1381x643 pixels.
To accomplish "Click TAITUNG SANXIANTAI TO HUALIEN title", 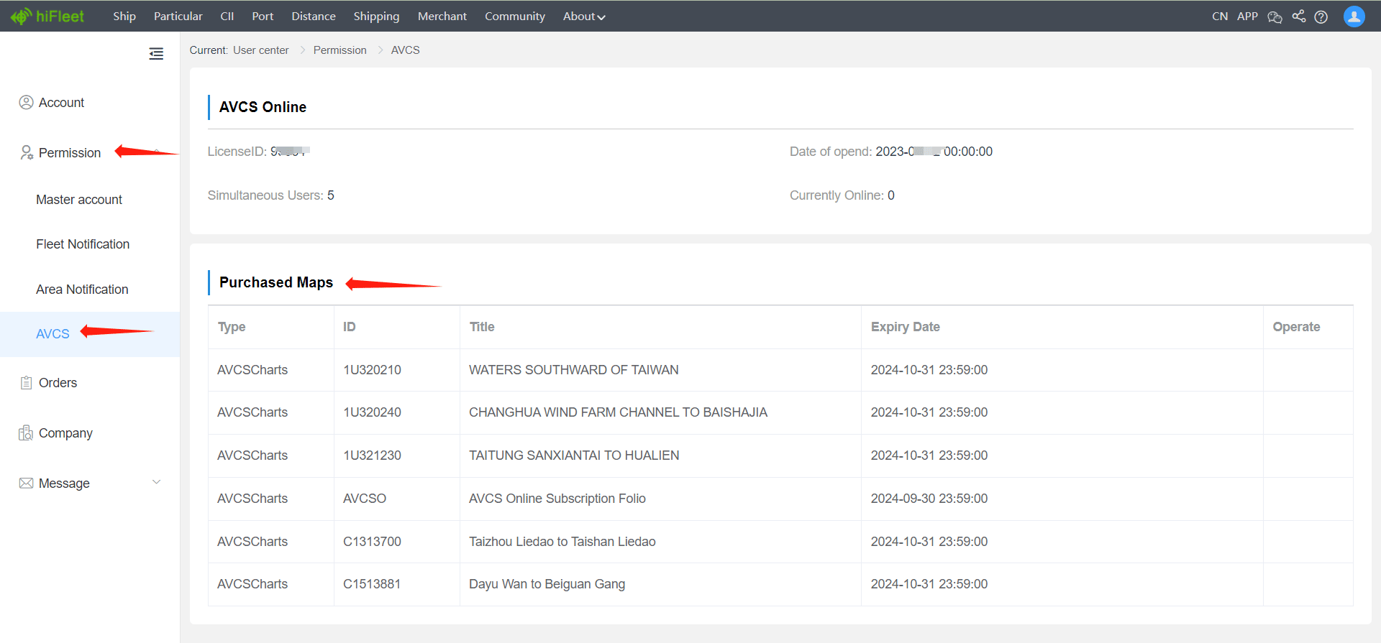I will (x=574, y=455).
